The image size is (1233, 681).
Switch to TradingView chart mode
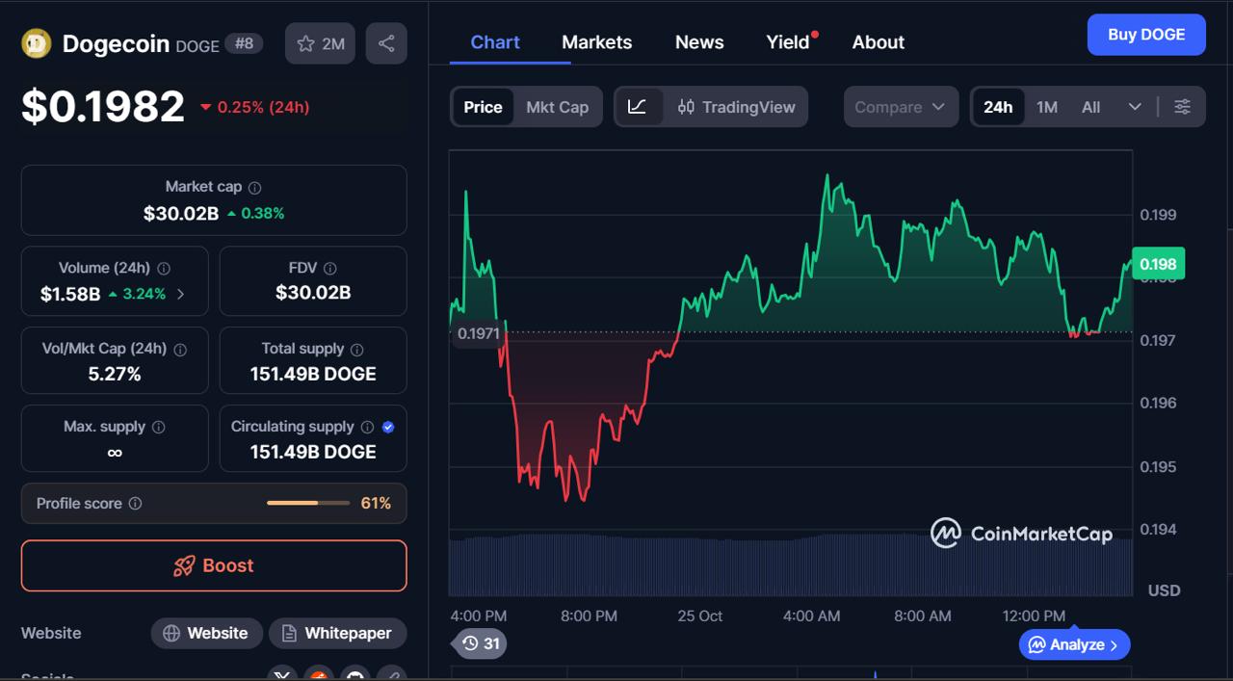[x=737, y=107]
